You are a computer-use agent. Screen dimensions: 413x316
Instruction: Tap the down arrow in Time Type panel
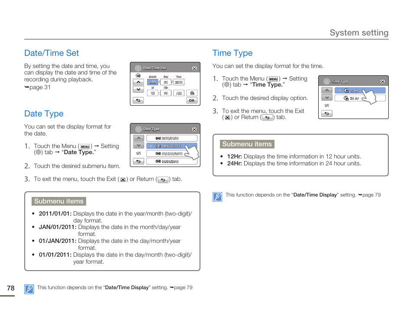point(327,98)
